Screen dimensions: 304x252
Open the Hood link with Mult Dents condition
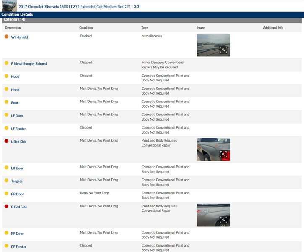pyautogui.click(x=15, y=90)
